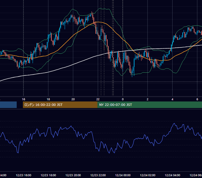Select the 12/23 20:00 date label
The height and width of the screenshot is (178, 202).
coord(73,175)
